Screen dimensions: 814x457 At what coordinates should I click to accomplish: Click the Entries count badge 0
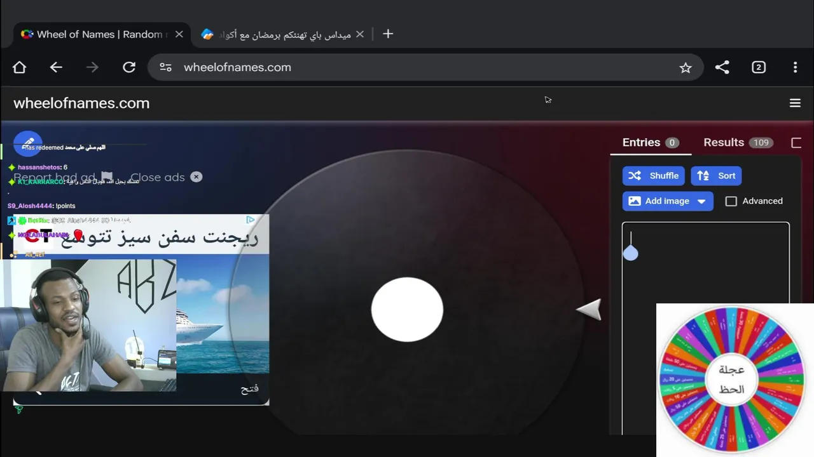point(672,143)
